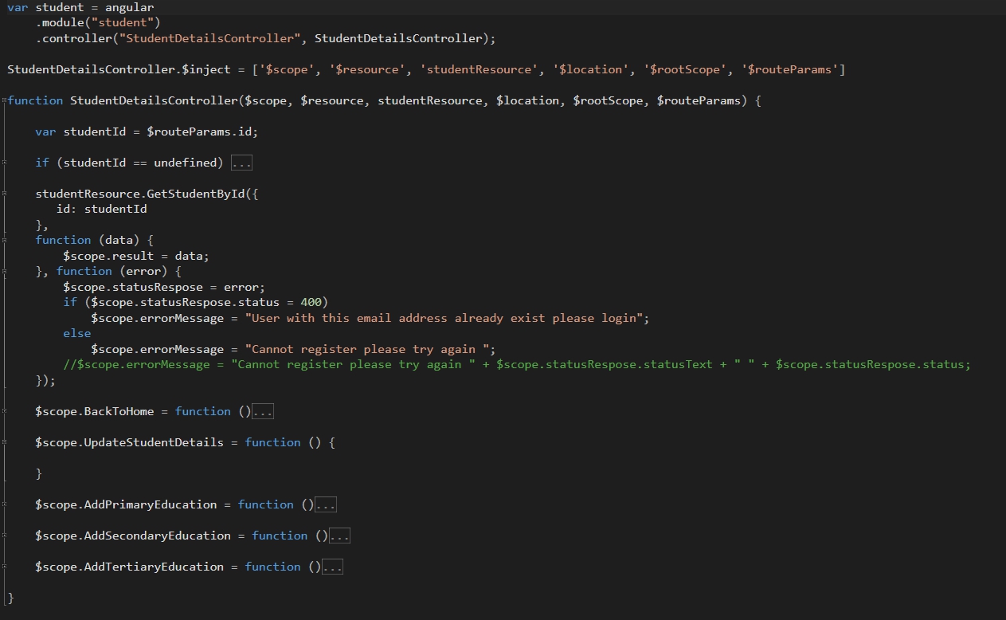Expand the collapsed if (studentId == undefined) block

click(x=241, y=163)
